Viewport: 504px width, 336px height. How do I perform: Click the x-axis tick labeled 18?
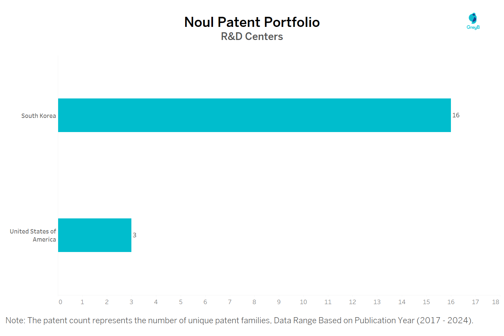(x=496, y=302)
